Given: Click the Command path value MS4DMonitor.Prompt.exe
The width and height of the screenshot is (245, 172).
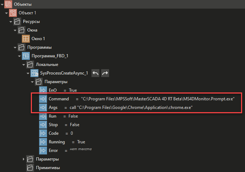Looking at the screenshot, I should click(158, 99).
